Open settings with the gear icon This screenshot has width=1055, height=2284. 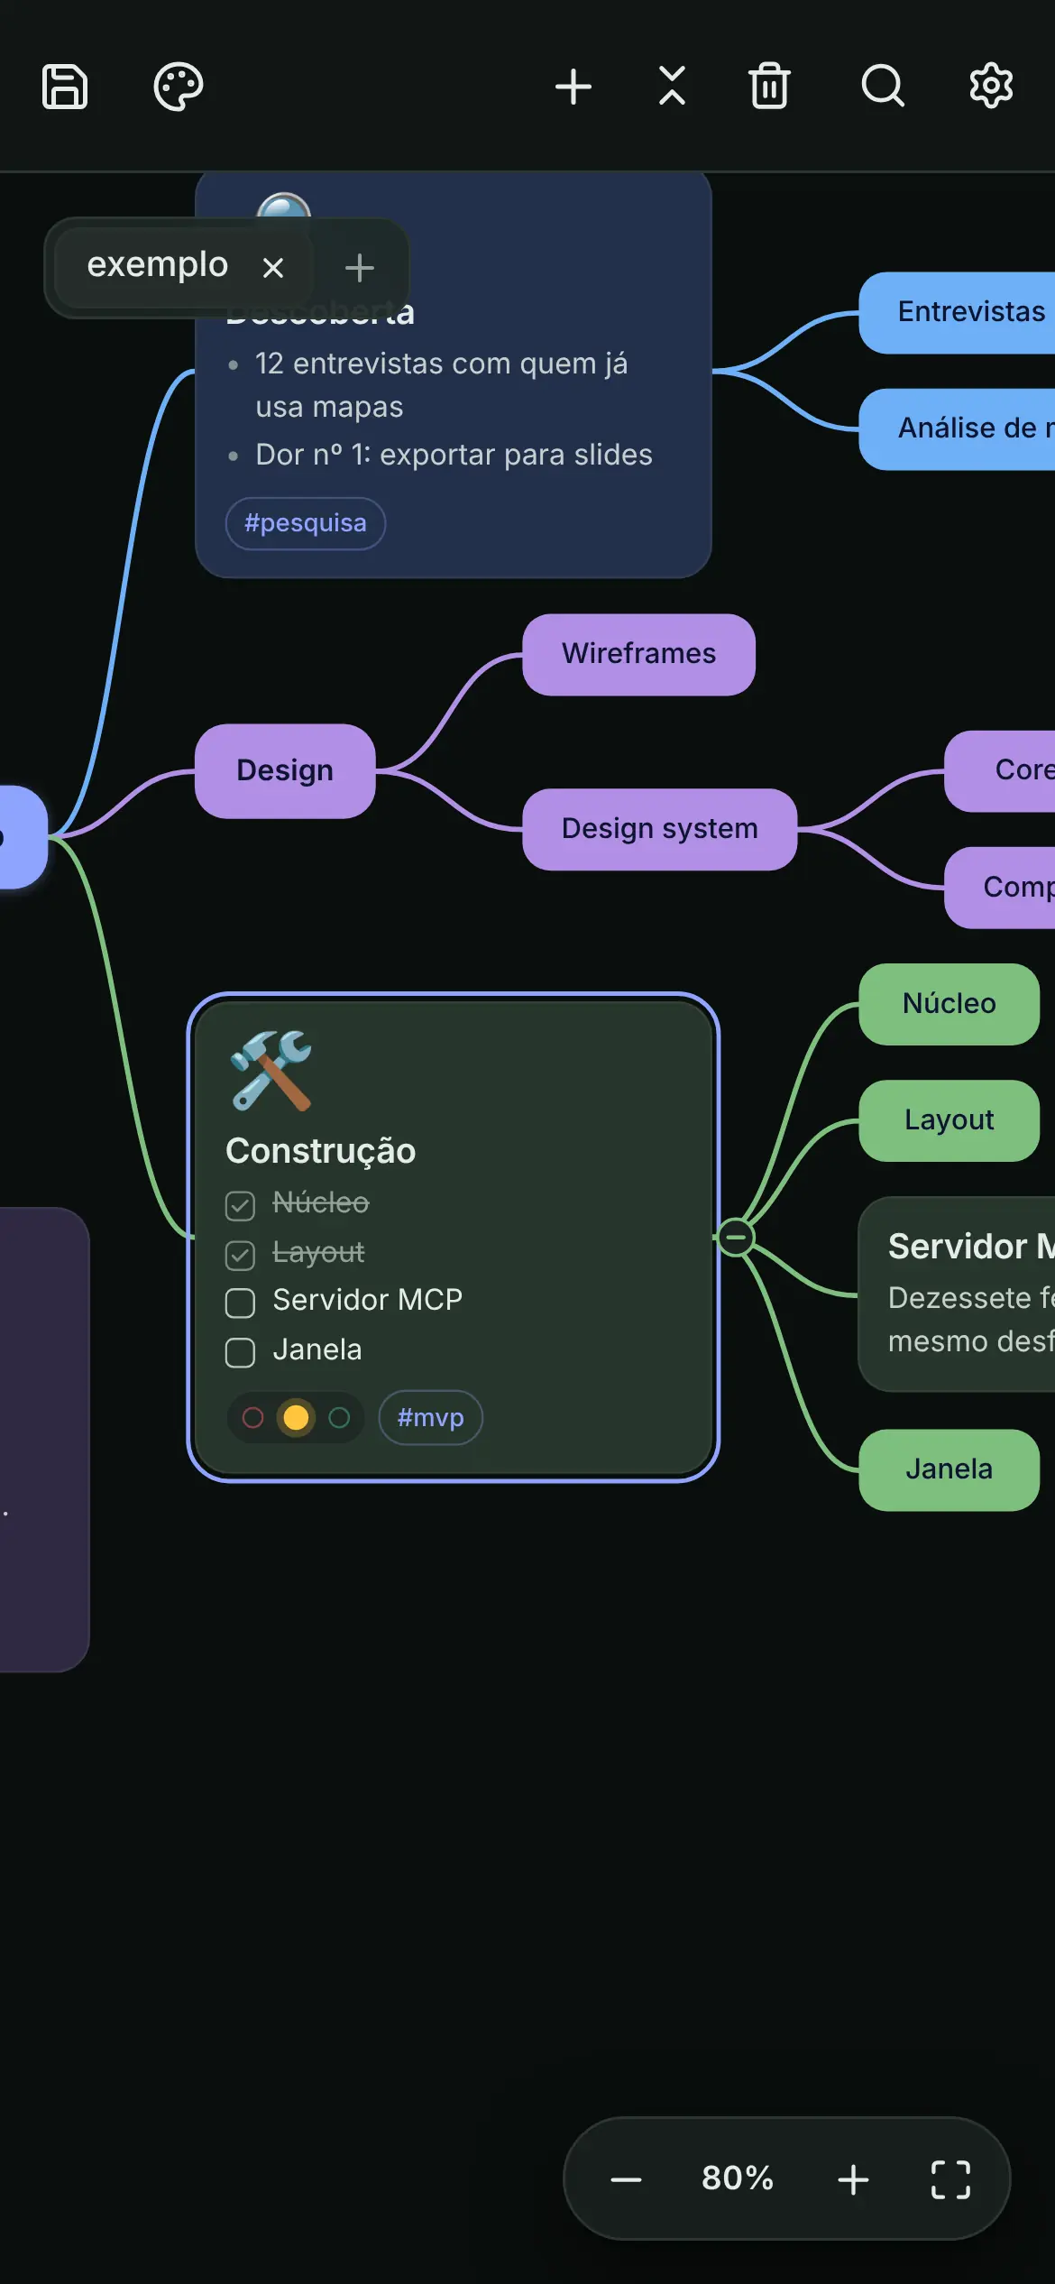click(x=991, y=87)
